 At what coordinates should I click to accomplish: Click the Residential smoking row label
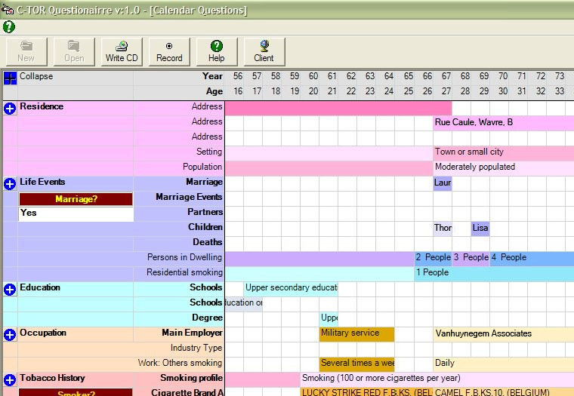[184, 273]
